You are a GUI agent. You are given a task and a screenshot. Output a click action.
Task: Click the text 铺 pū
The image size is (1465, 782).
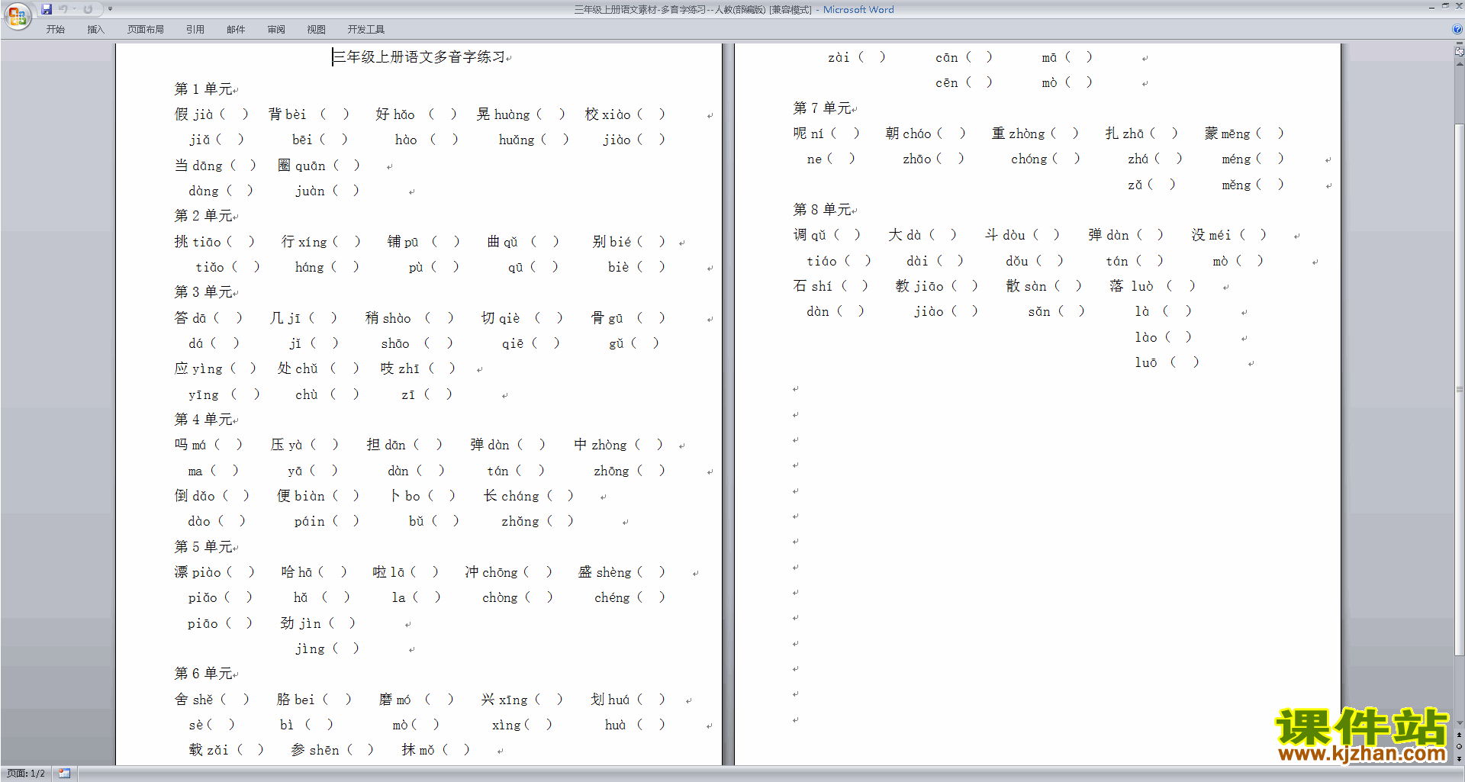(x=403, y=242)
